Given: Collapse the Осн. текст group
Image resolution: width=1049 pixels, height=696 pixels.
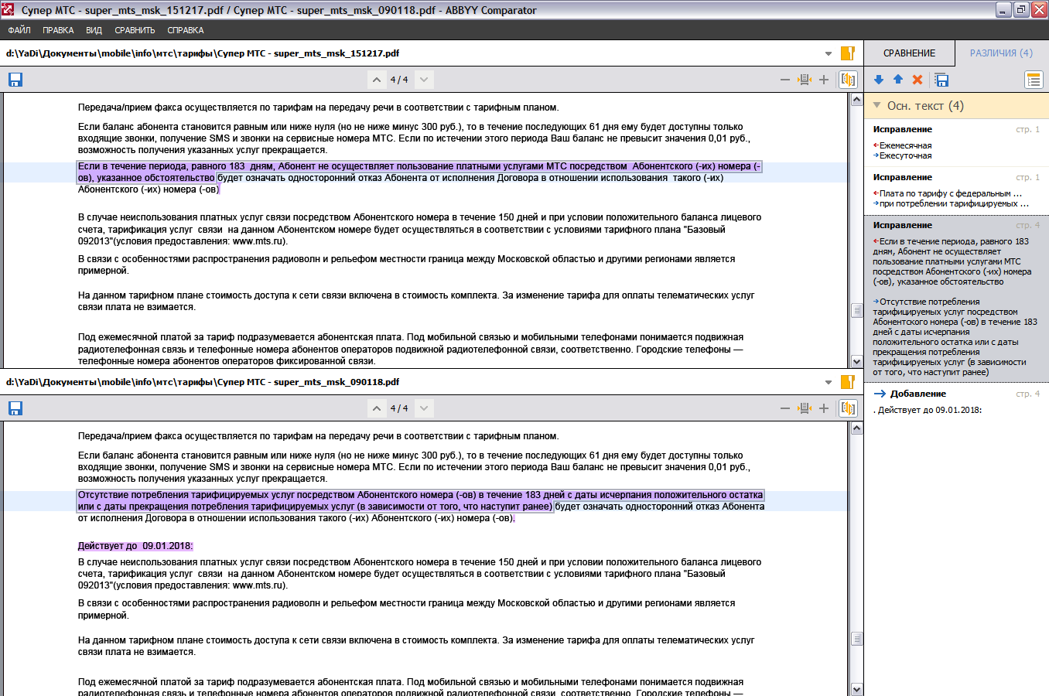Looking at the screenshot, I should coord(877,105).
